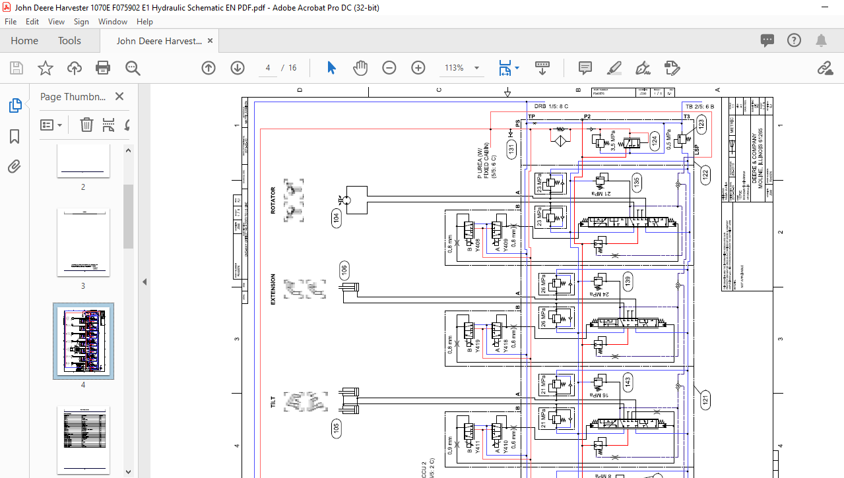844x478 pixels.
Task: Collapse the navigation pane with the side arrow
Action: pos(145,282)
